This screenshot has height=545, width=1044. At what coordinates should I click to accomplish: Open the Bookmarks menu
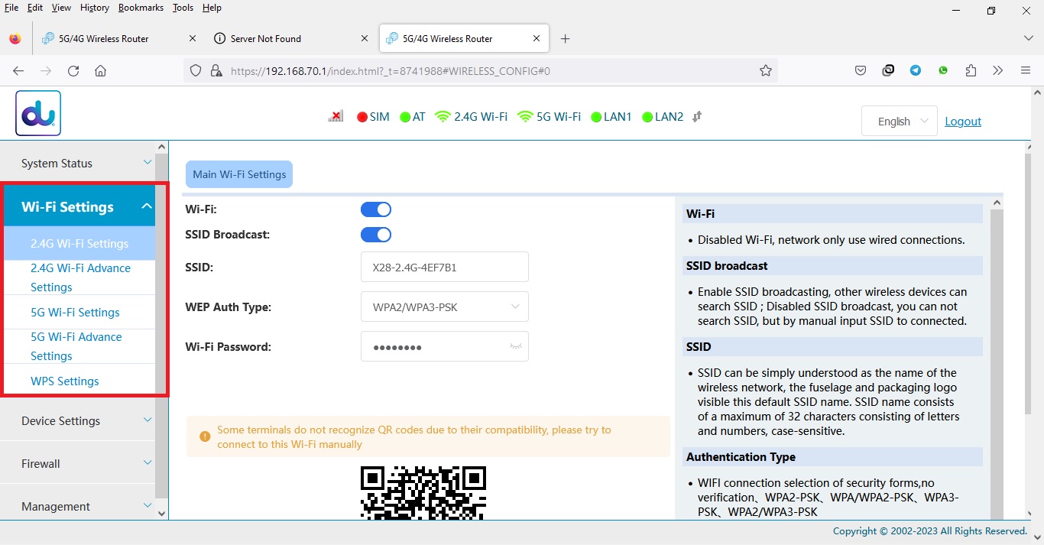click(141, 8)
